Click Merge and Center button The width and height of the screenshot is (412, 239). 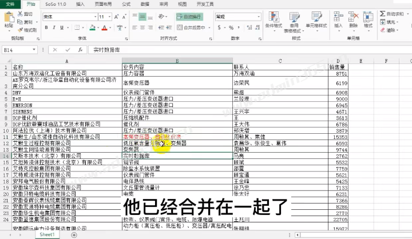click(191, 27)
